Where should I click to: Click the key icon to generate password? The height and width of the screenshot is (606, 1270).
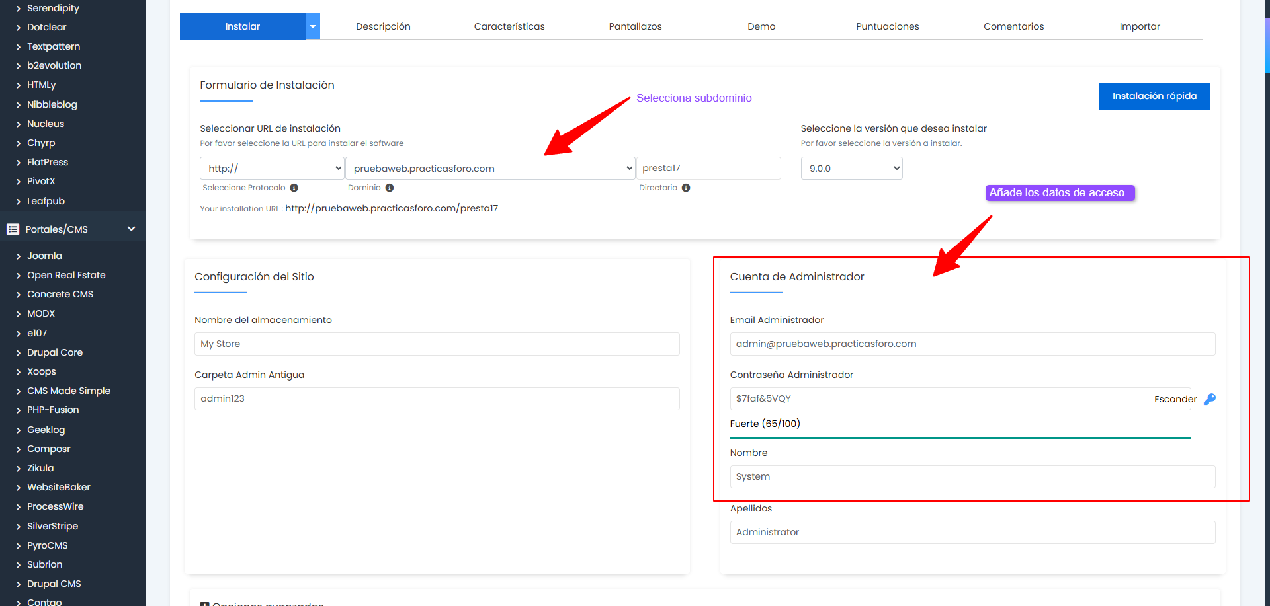[x=1210, y=399]
